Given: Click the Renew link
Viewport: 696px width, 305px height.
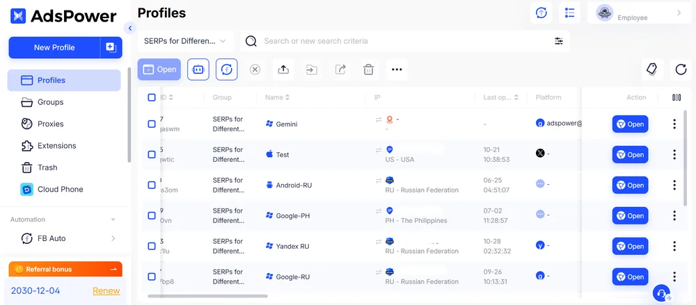Looking at the screenshot, I should click(x=106, y=290).
